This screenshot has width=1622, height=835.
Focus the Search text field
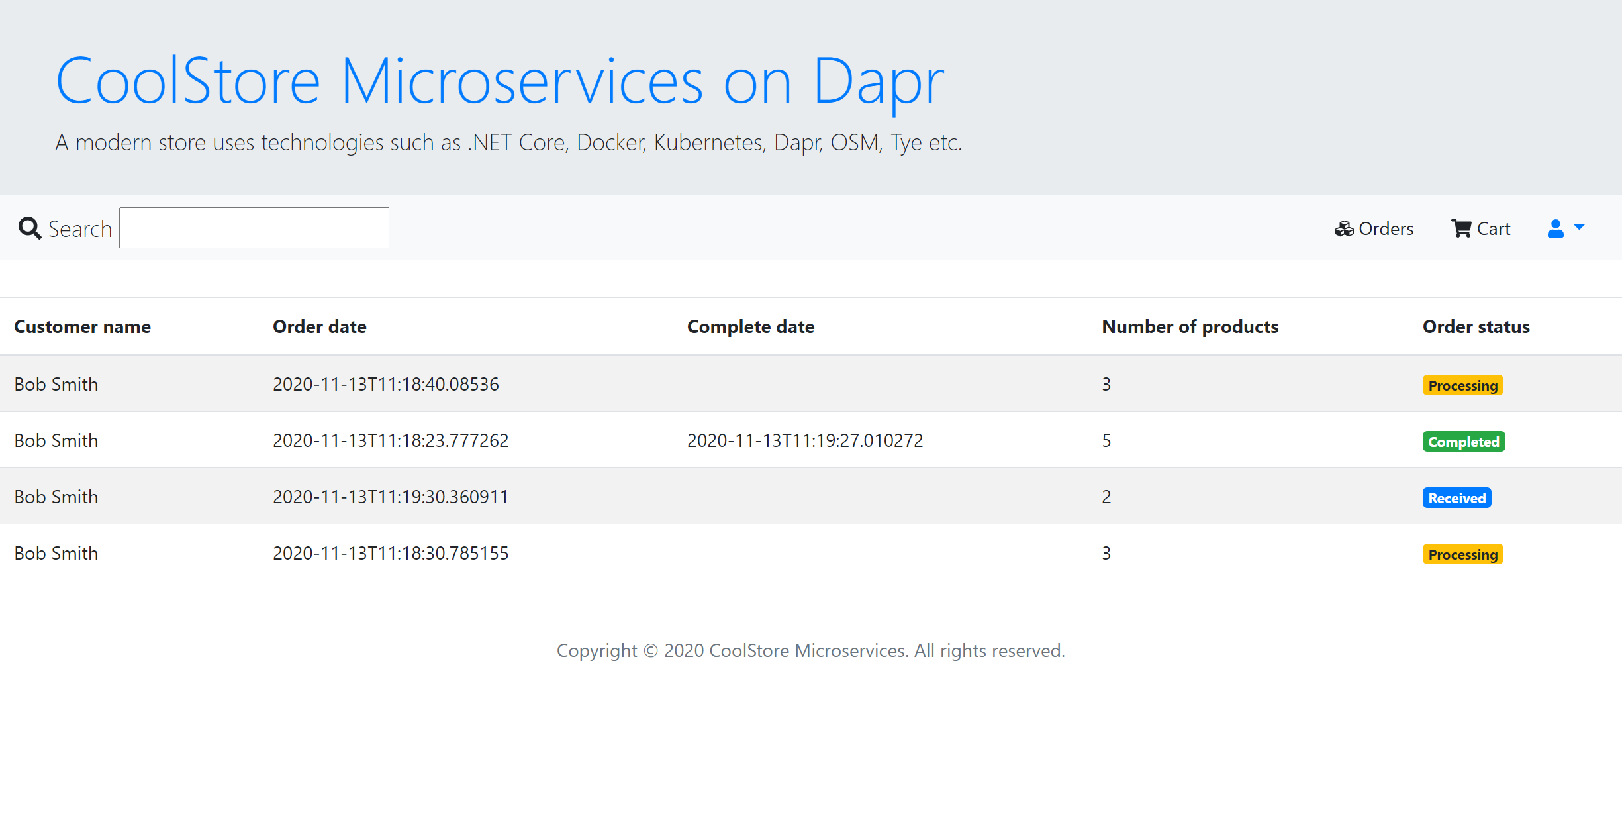(254, 228)
